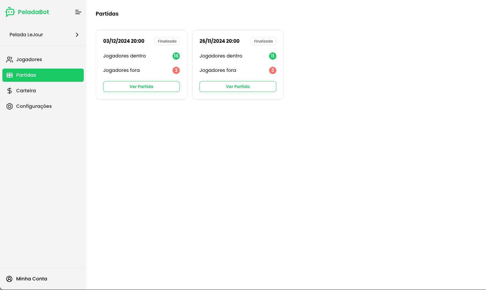Image resolution: width=486 pixels, height=290 pixels.
Task: Click the Carteira dollar sign icon
Action: coord(10,91)
